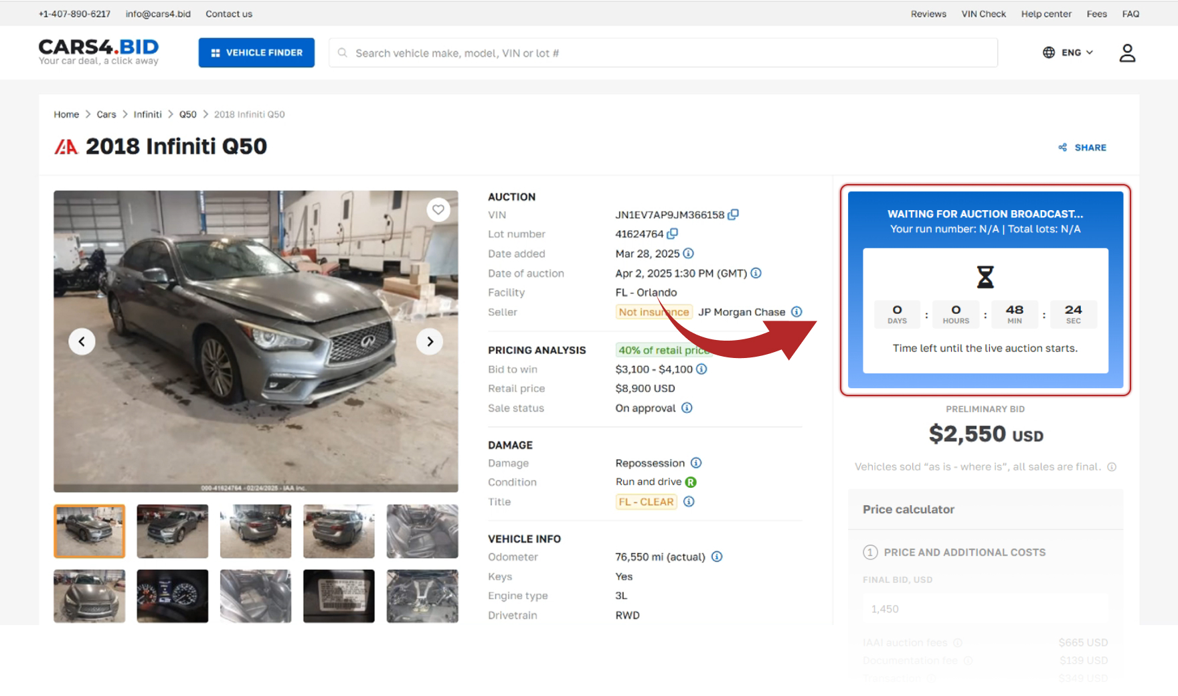Select the dashboard gauges thumbnail

click(173, 596)
